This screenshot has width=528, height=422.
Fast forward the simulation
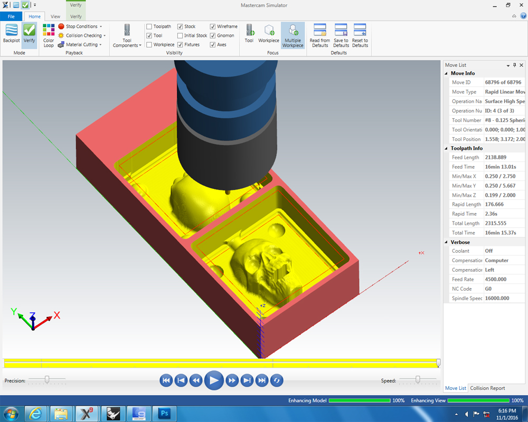point(232,381)
